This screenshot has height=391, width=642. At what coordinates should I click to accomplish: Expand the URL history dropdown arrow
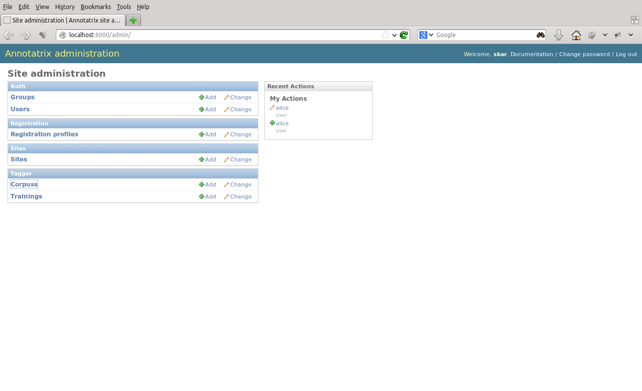click(395, 35)
